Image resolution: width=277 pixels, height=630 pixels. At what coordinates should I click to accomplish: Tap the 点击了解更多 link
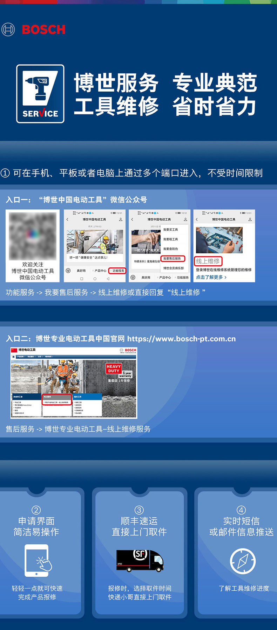click(211, 277)
